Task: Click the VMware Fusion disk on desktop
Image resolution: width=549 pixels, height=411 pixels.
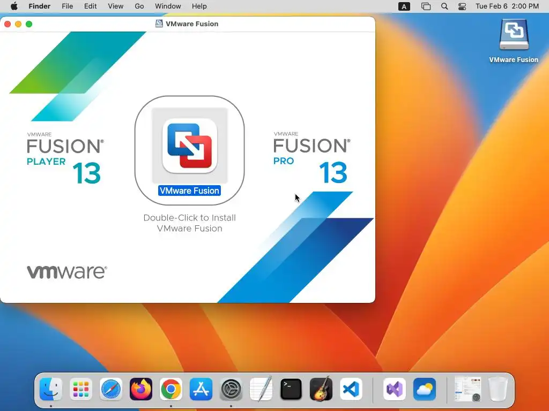Action: 514,35
